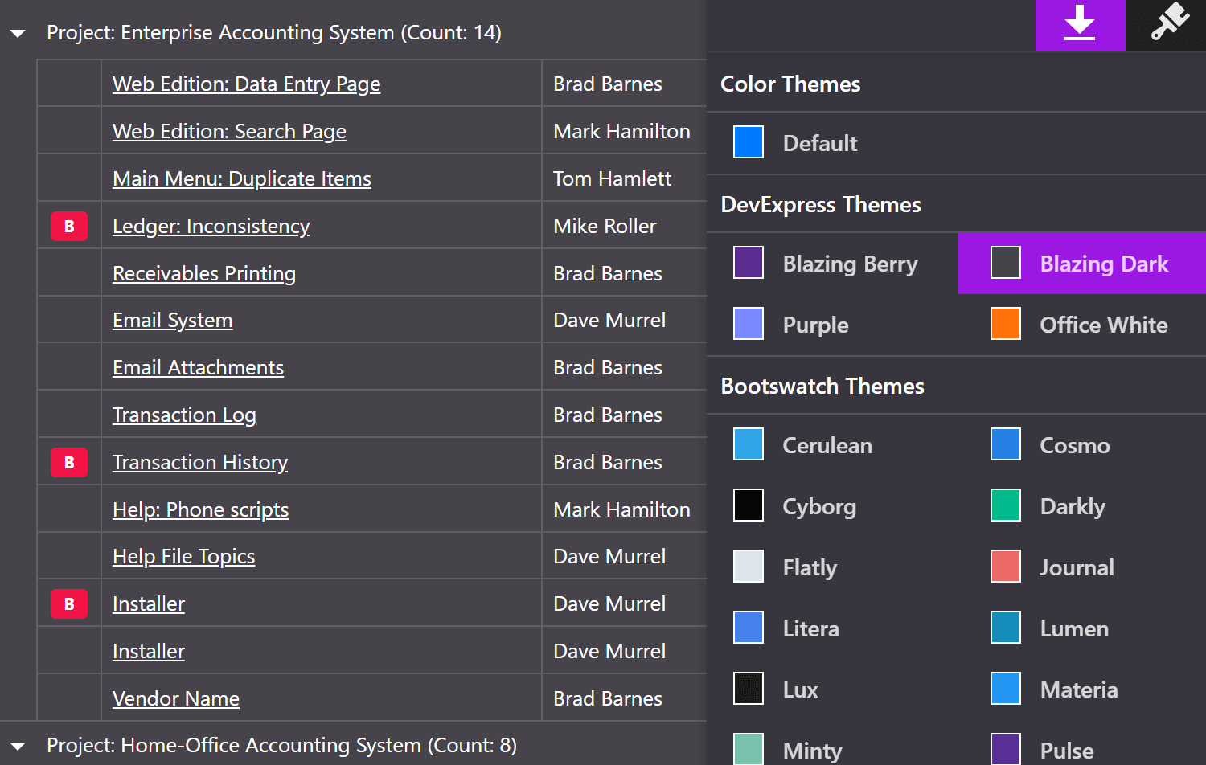Click the Cerulean theme blue swatch
Viewport: 1206px width, 765px height.
749,445
